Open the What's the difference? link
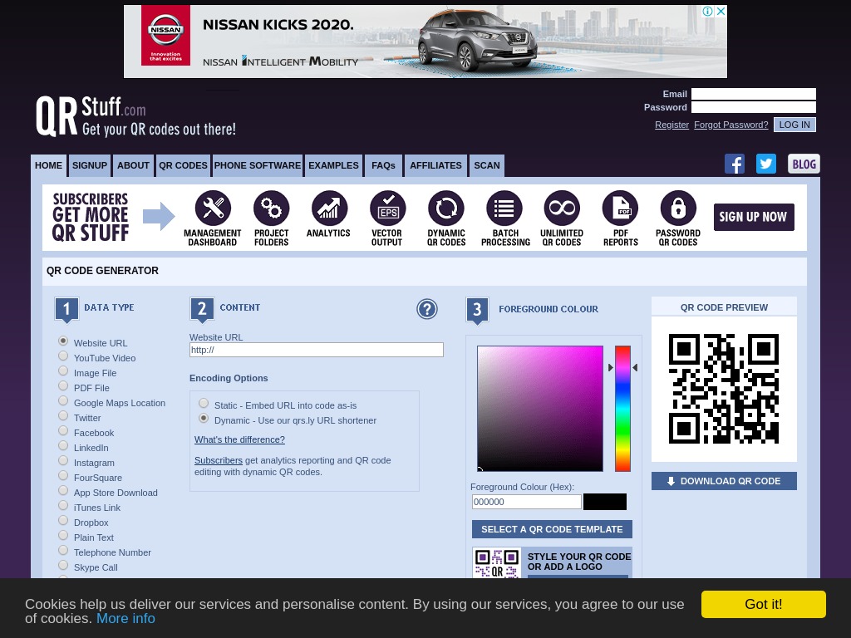Screen dimensions: 851x638 (239, 439)
